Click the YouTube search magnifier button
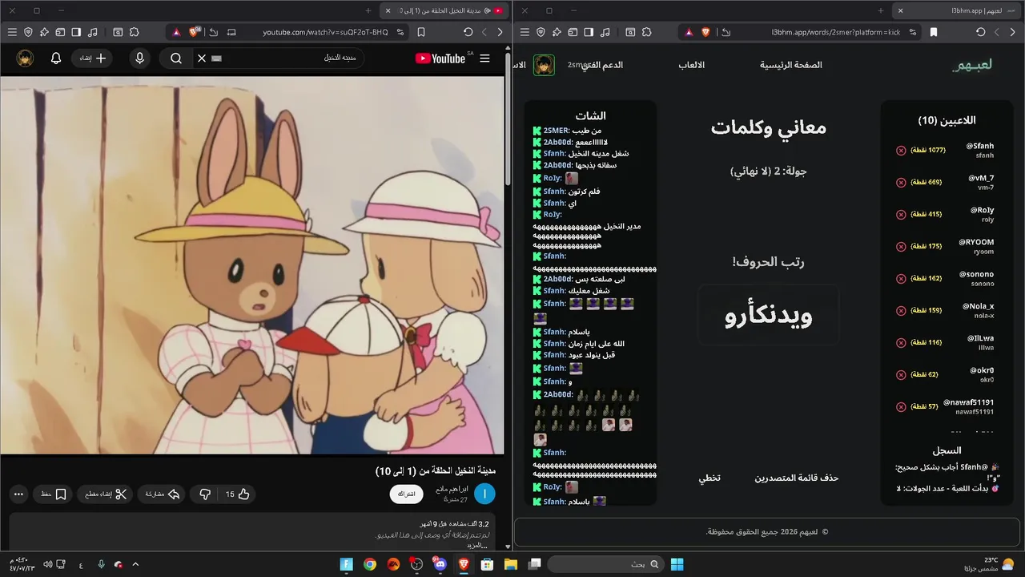Viewport: 1025px width, 577px height. click(176, 59)
